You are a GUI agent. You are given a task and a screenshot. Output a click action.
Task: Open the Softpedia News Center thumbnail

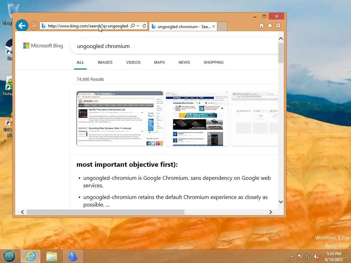point(197,118)
